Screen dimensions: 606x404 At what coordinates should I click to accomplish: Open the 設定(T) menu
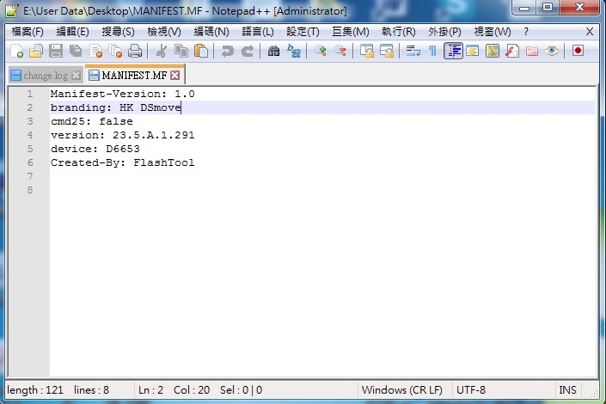pyautogui.click(x=303, y=32)
